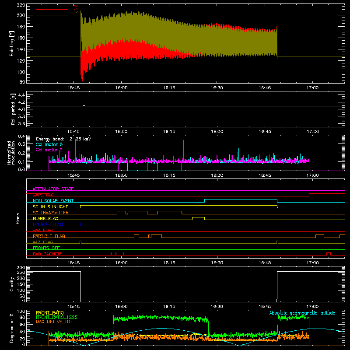Click the 3.6 tick on Roll period axis
350x350 pixels.
coord(21,123)
